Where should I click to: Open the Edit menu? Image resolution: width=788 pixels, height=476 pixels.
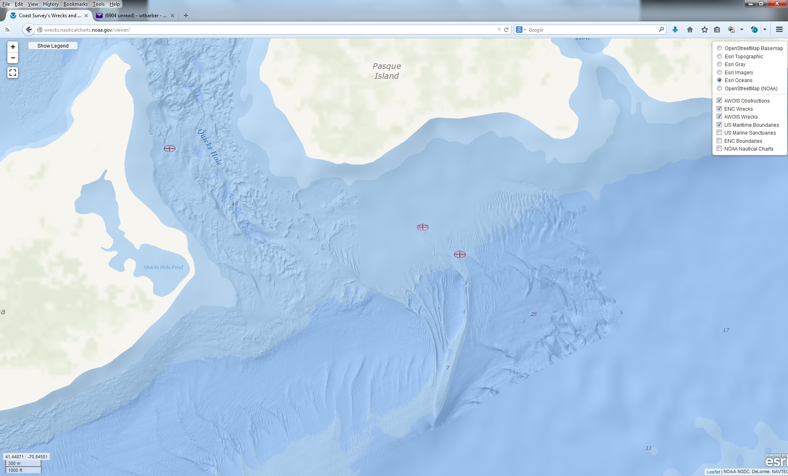pos(19,4)
